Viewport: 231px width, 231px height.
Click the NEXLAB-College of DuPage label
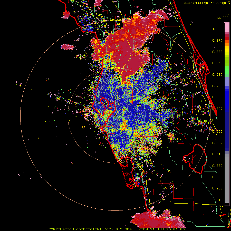pos(207,3)
